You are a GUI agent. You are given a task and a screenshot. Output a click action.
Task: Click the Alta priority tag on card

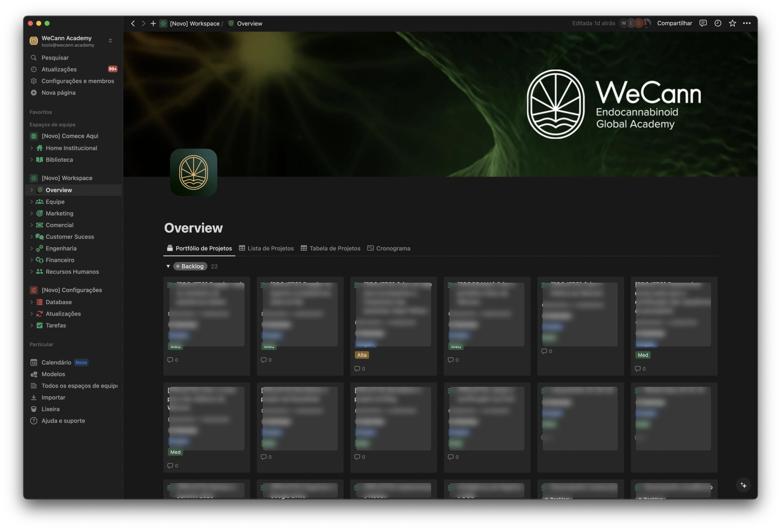click(362, 355)
